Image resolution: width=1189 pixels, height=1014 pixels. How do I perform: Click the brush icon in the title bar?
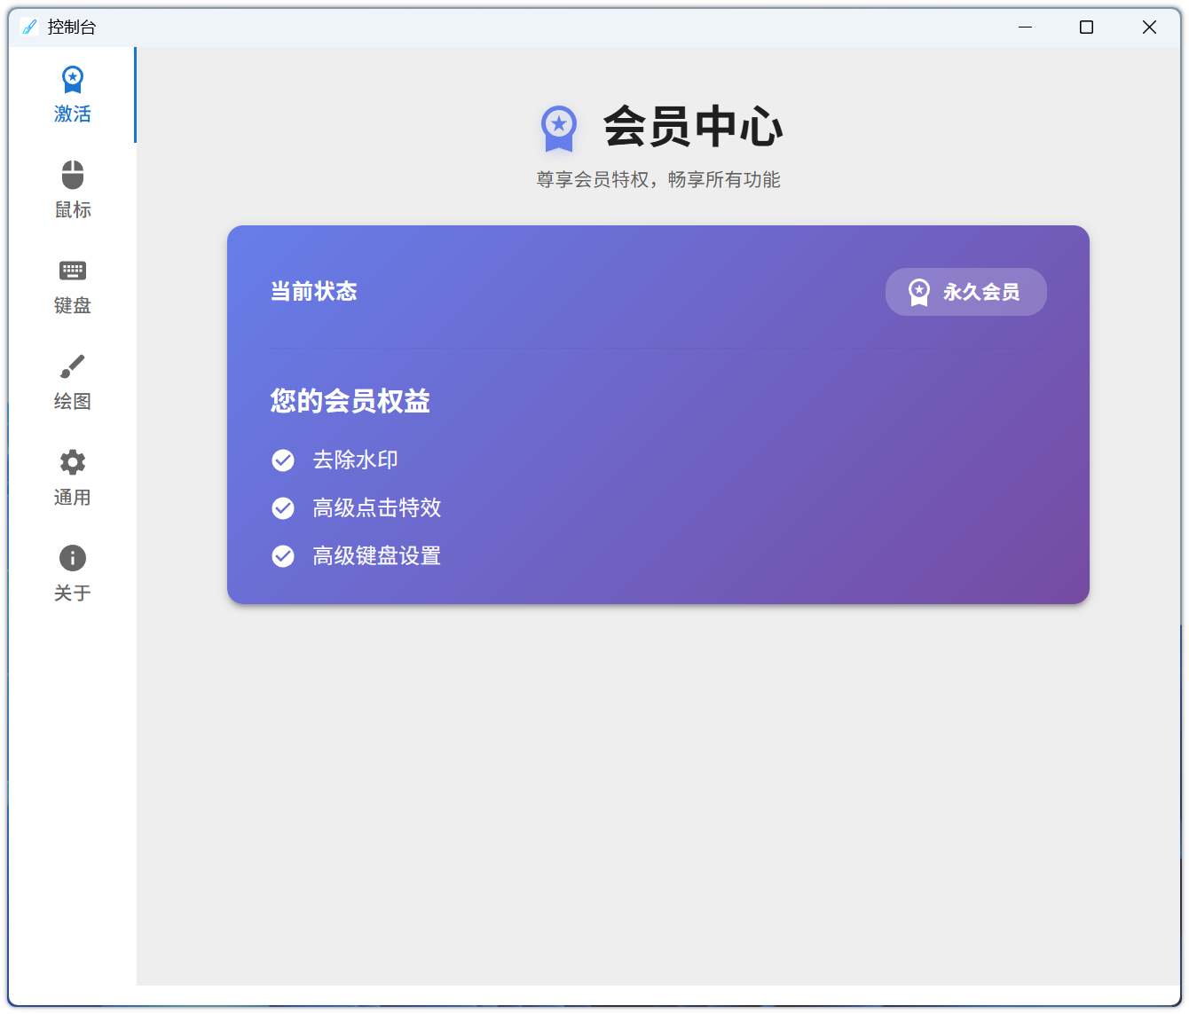[x=29, y=27]
